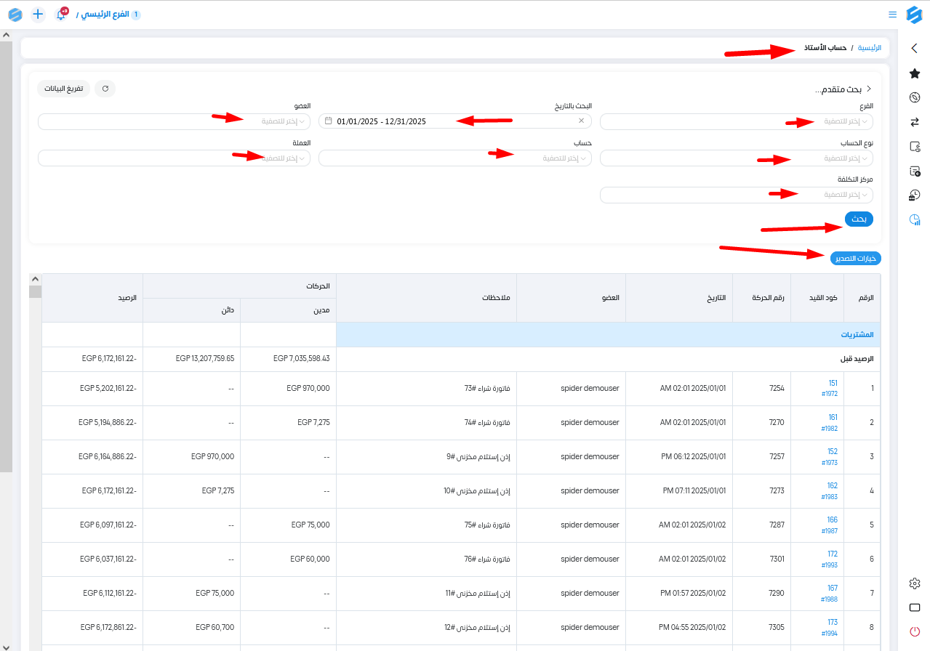Collapse sidebar with the back chevron

pyautogui.click(x=915, y=49)
